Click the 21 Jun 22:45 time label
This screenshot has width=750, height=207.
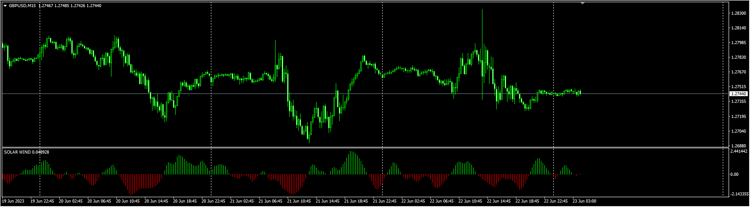[385, 201]
